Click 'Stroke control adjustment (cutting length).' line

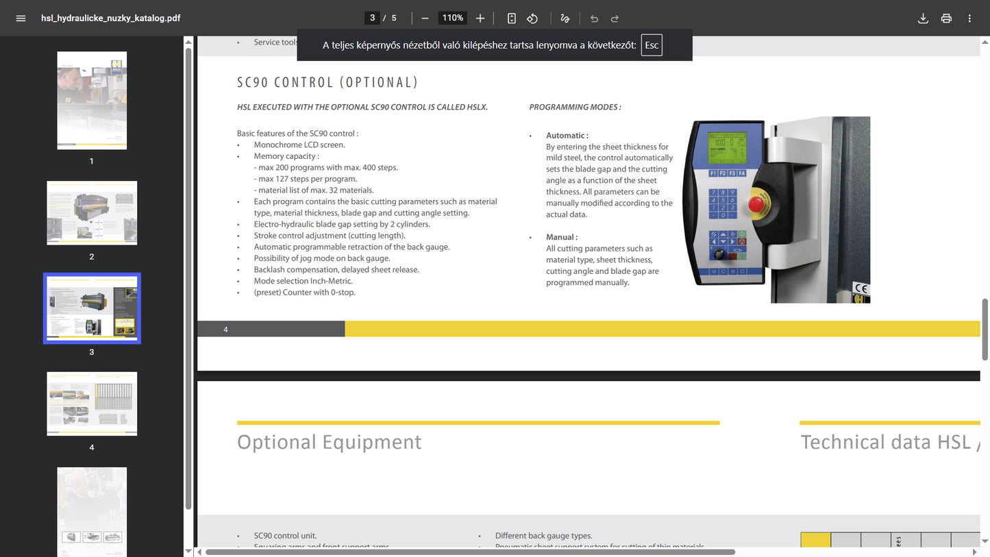tap(330, 236)
